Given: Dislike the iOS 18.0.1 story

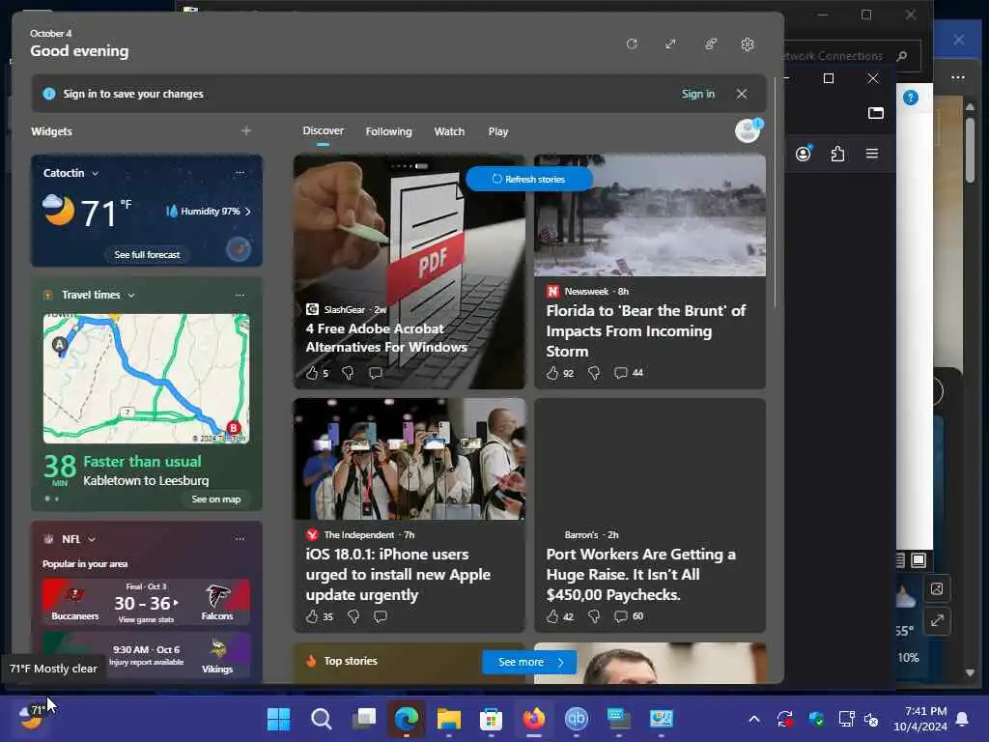Looking at the screenshot, I should pyautogui.click(x=353, y=616).
